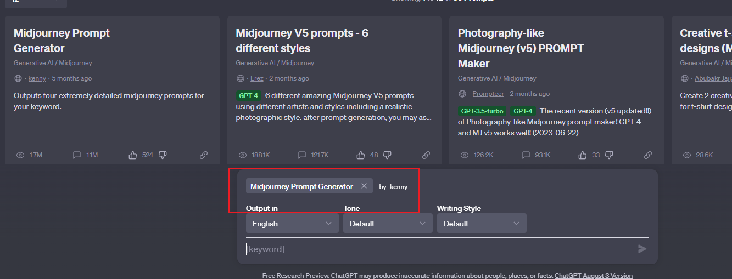Click views eye icon showing 1.7M
The width and height of the screenshot is (732, 279).
(x=20, y=155)
